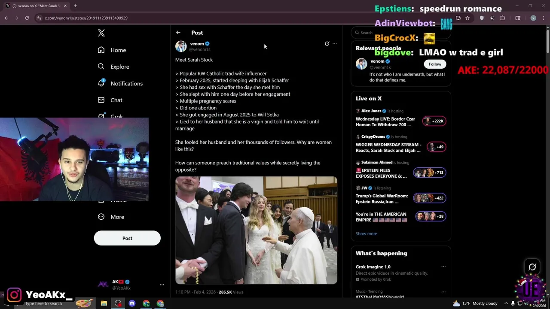Open the Chrome profile avatar
Screen dimensions: 550x309
(533, 18)
